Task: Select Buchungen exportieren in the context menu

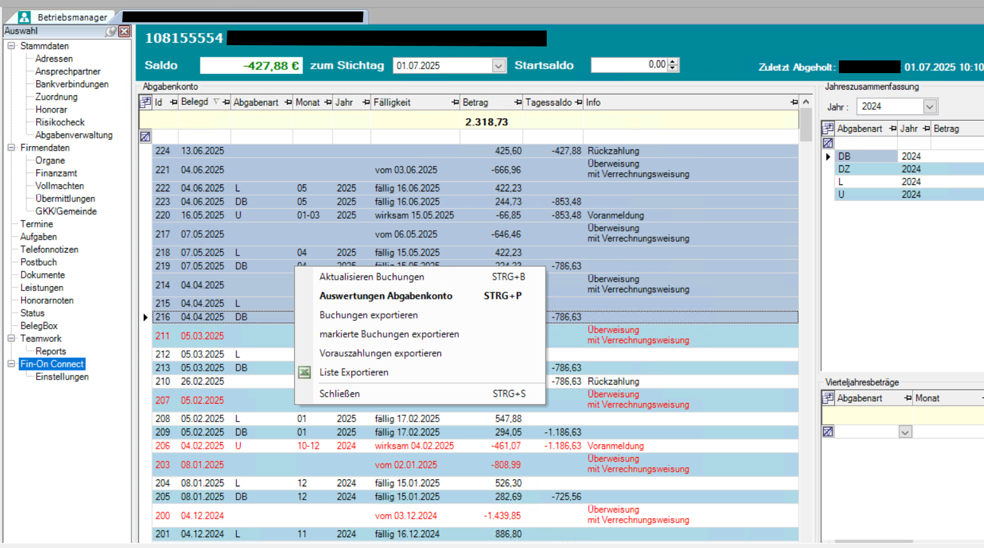Action: pyautogui.click(x=369, y=315)
